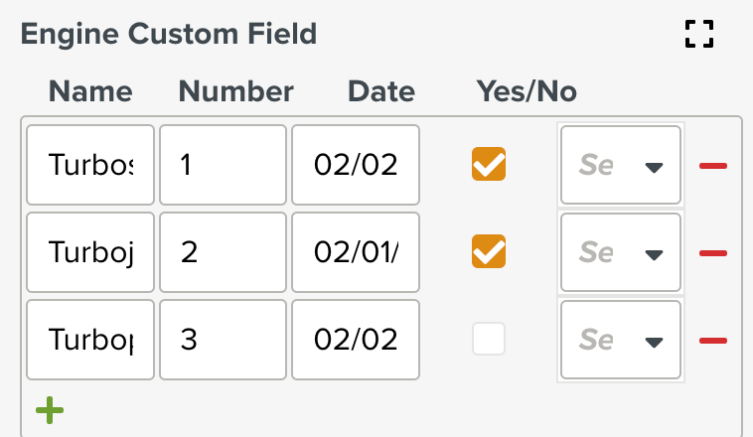Delete the second row using minus icon

pos(713,253)
